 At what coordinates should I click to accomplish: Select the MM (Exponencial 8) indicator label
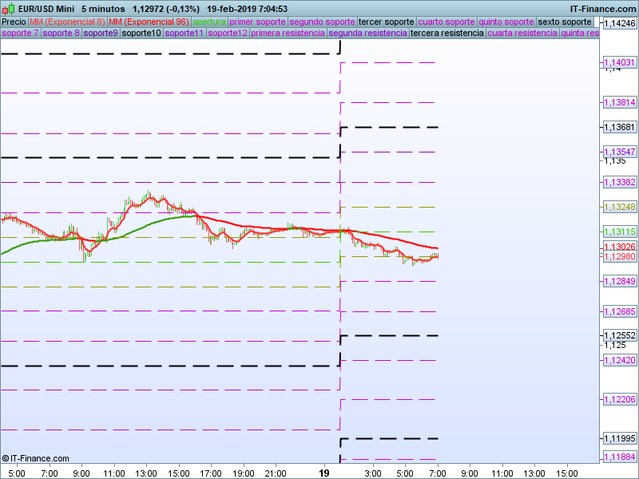click(67, 22)
